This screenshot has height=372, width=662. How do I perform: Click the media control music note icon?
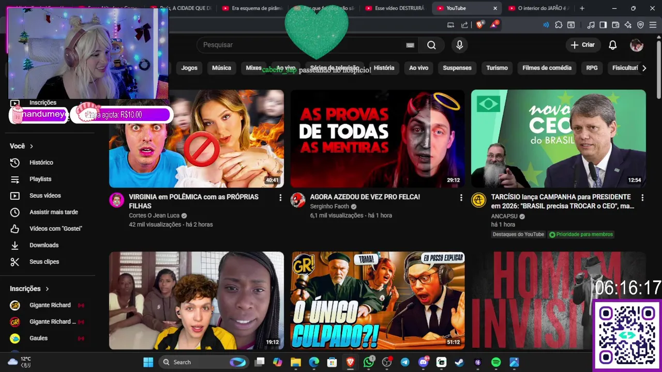(x=591, y=25)
